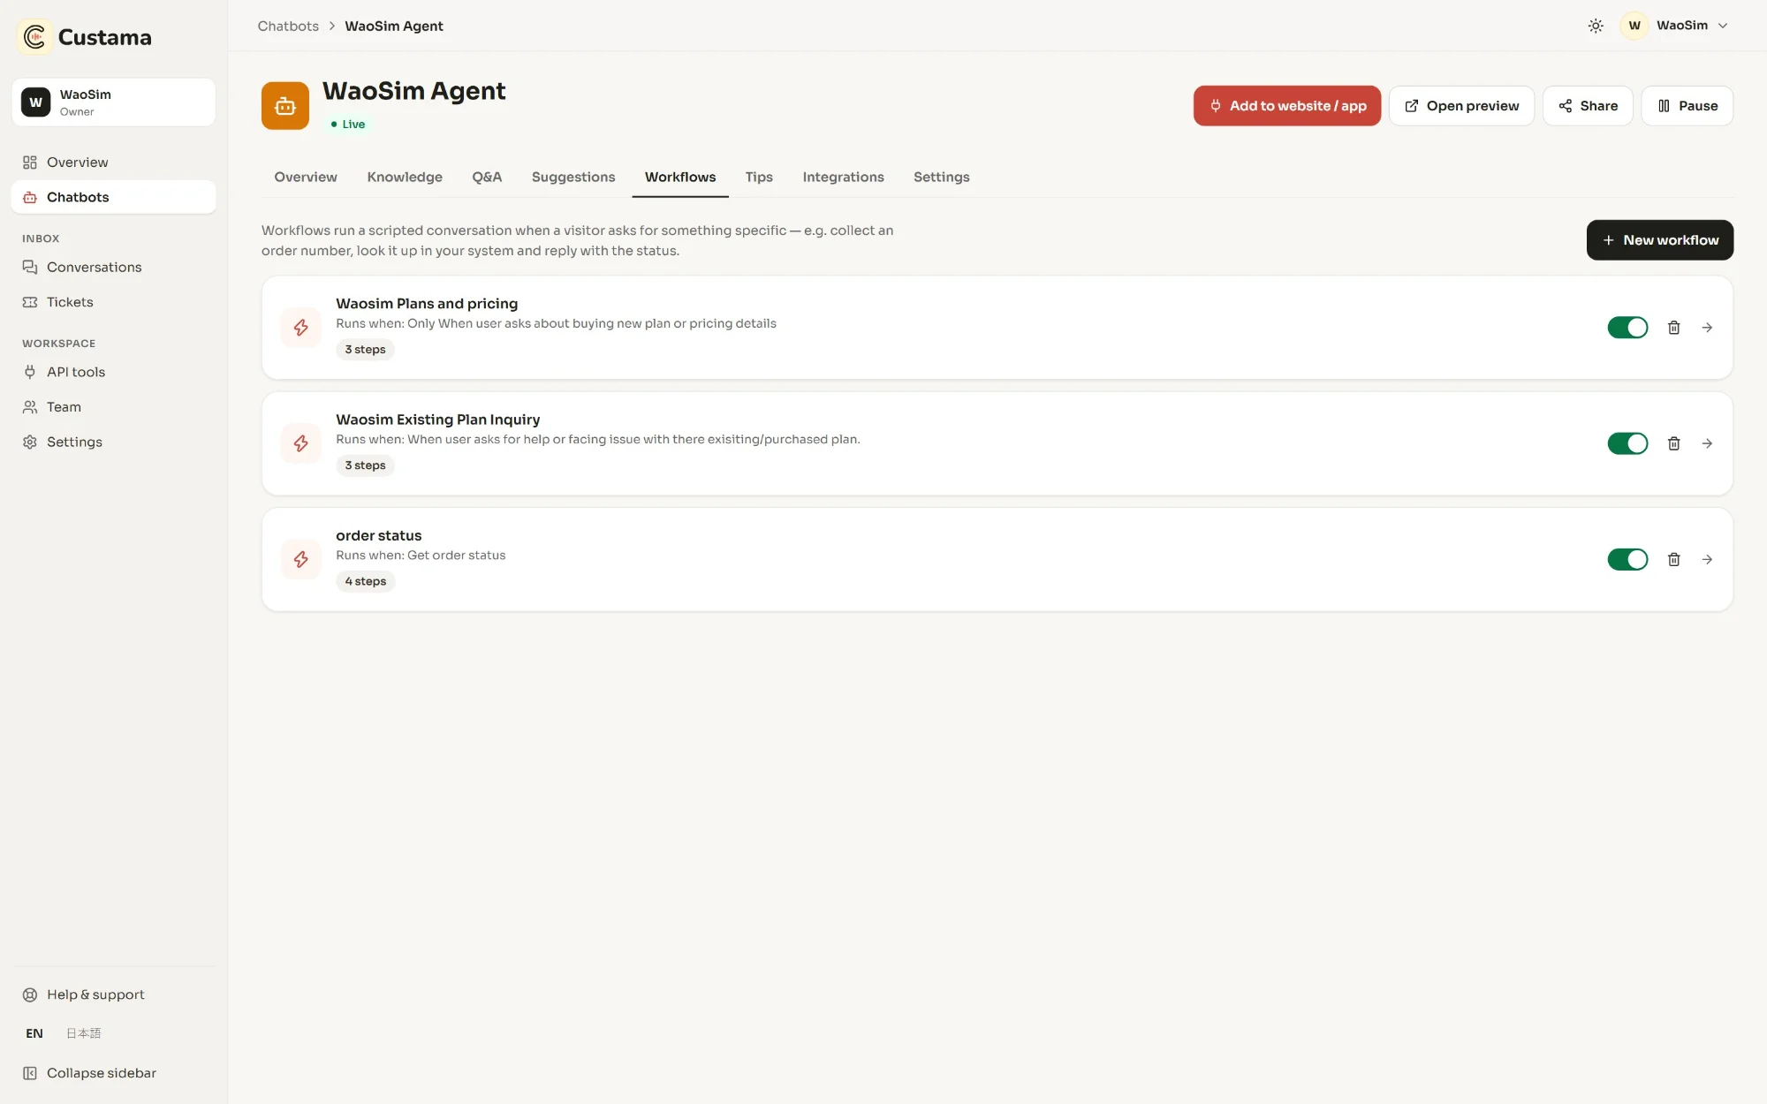The width and height of the screenshot is (1767, 1104).
Task: Create a New workflow
Action: point(1660,240)
